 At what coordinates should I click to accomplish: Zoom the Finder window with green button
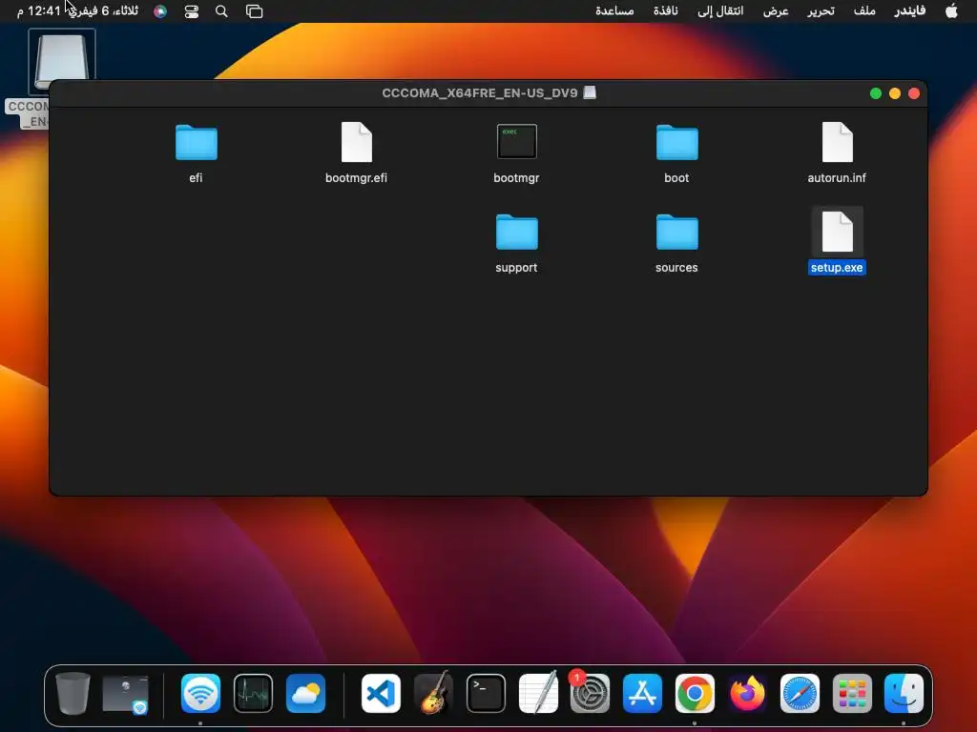coord(876,93)
